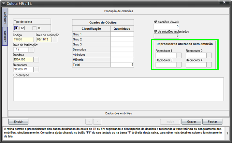Click the Reprodutor 1 input field
Viewport: 232px width, 143px height.
[166, 55]
